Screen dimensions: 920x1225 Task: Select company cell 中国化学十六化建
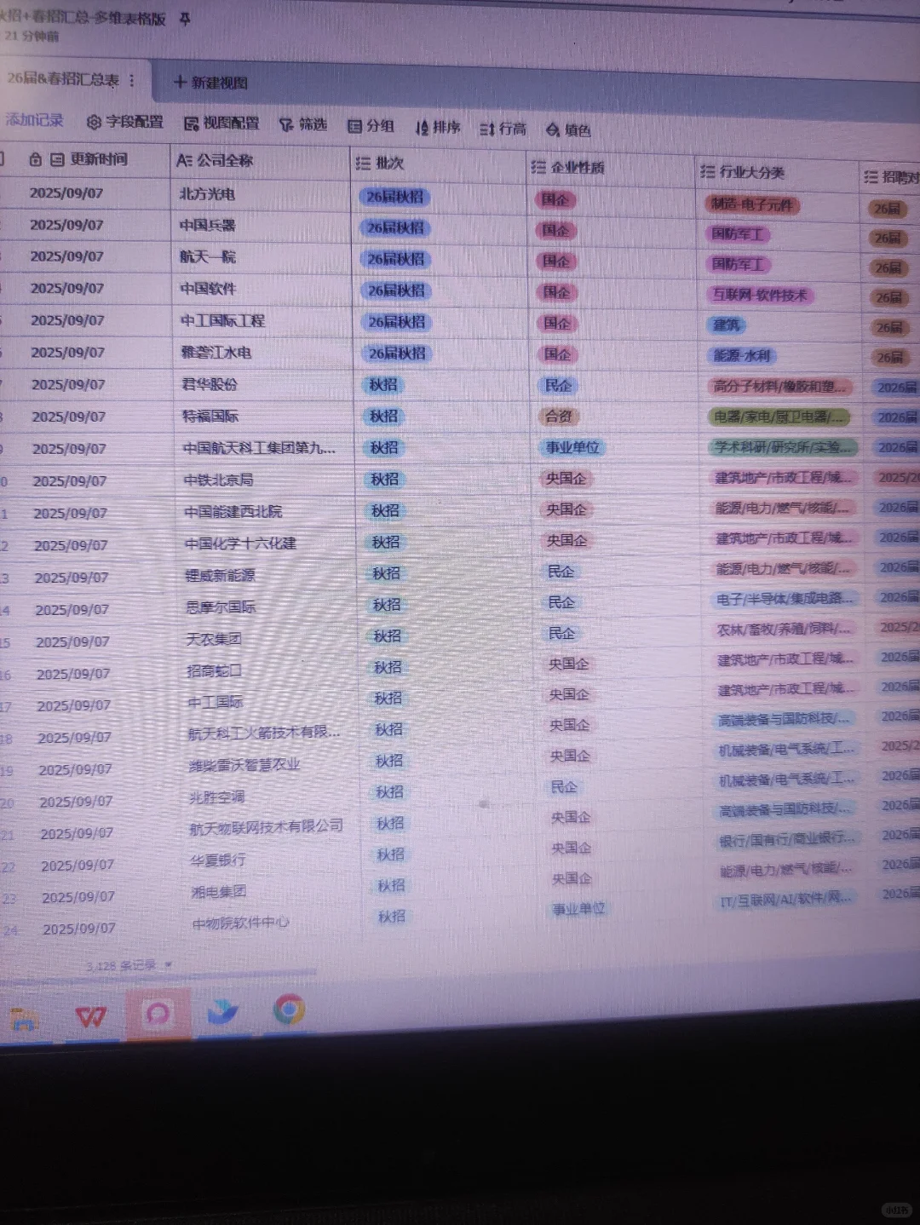click(240, 543)
